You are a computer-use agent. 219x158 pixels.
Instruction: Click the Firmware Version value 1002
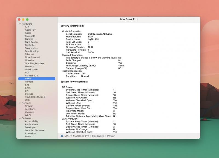point(91,47)
